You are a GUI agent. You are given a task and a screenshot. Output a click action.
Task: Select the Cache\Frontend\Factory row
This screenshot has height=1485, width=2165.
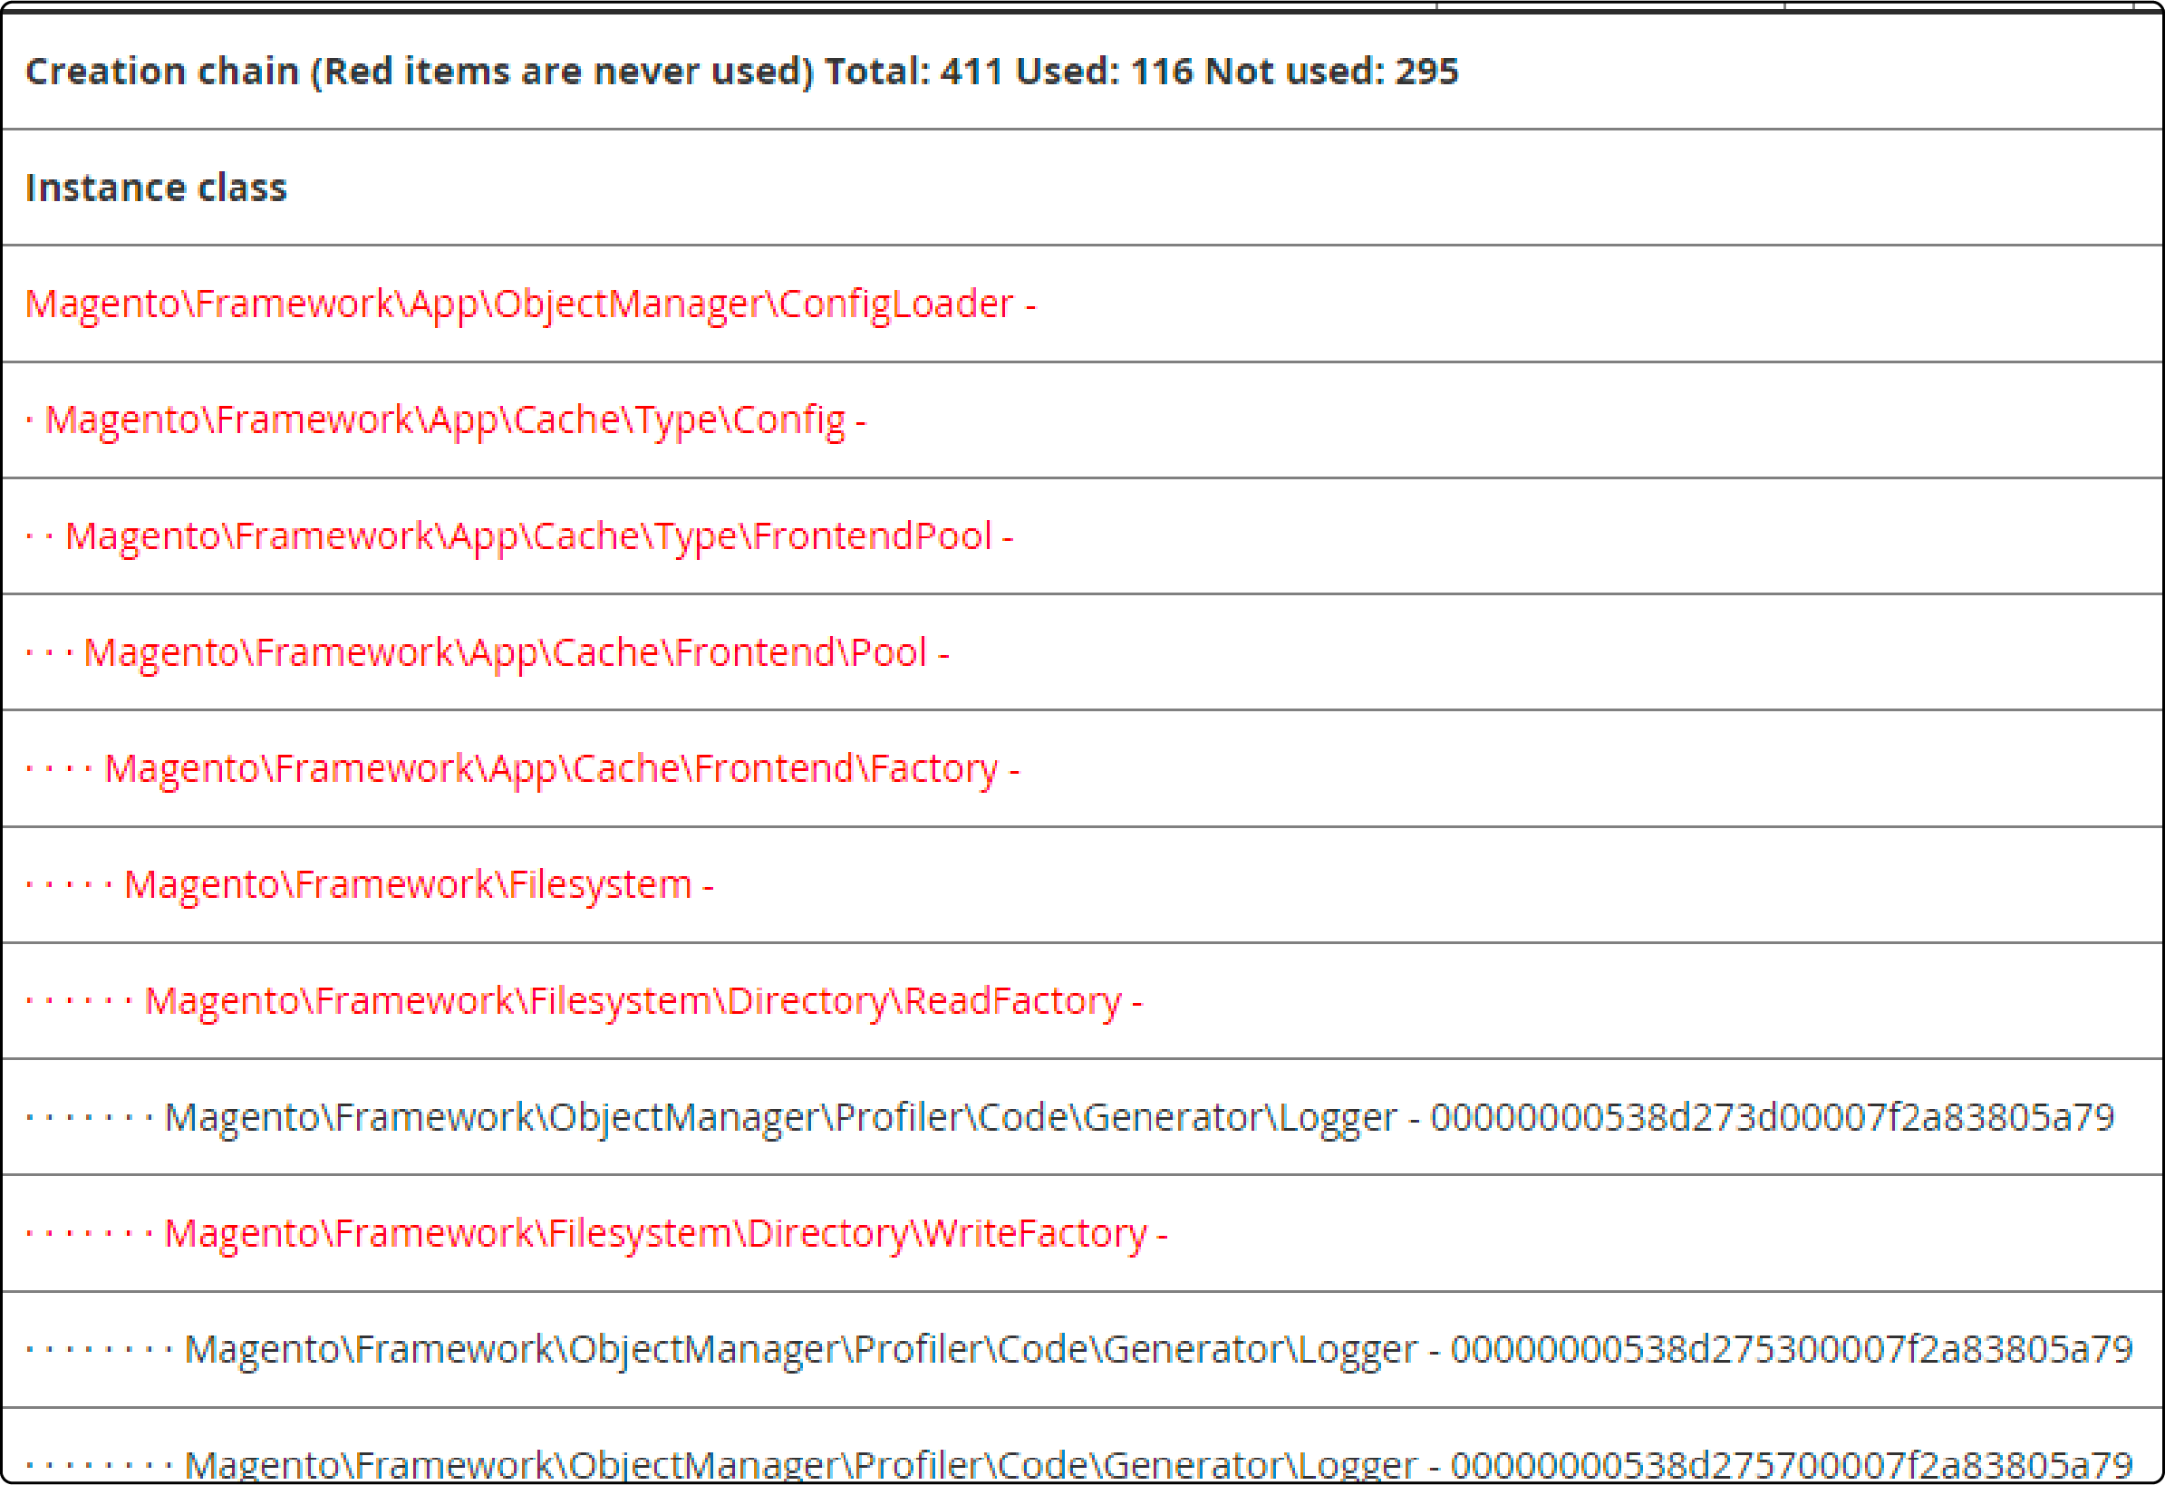coord(1081,768)
